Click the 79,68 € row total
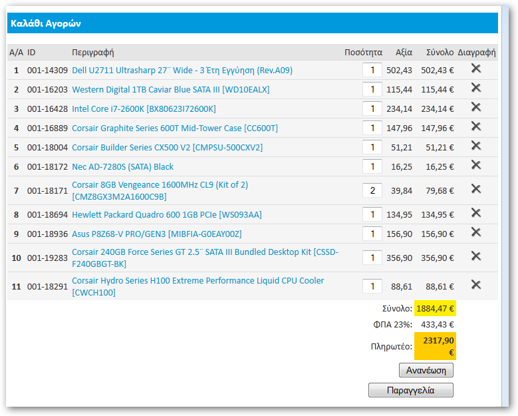This screenshot has width=518, height=416. (x=440, y=191)
